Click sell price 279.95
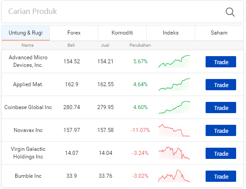The image size is (246, 189). tap(105, 107)
